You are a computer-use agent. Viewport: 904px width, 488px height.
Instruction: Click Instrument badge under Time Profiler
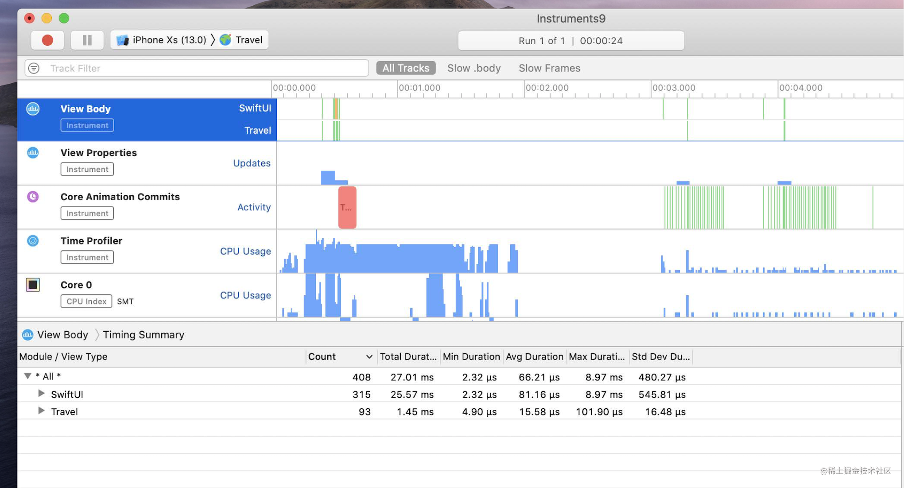coord(87,257)
